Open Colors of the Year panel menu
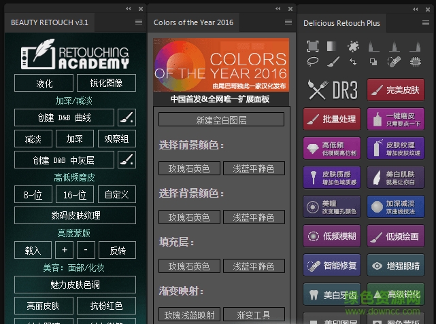436x324 pixels. [288, 22]
